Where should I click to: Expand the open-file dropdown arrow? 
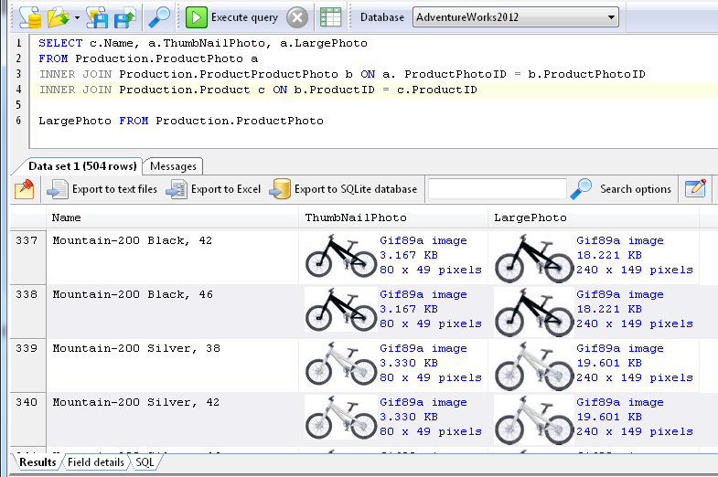(x=77, y=16)
